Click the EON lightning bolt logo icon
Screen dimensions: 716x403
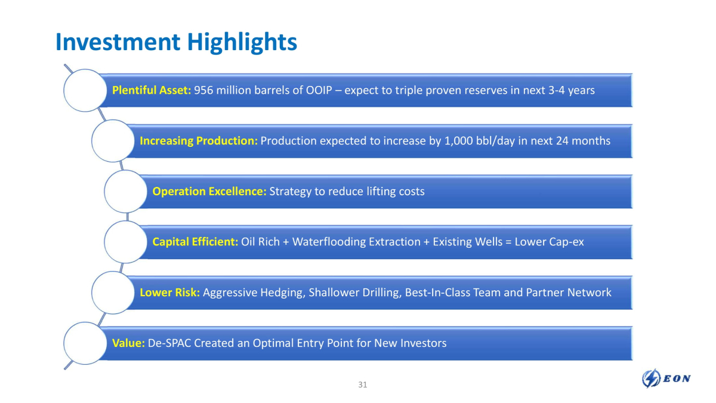tap(650, 379)
